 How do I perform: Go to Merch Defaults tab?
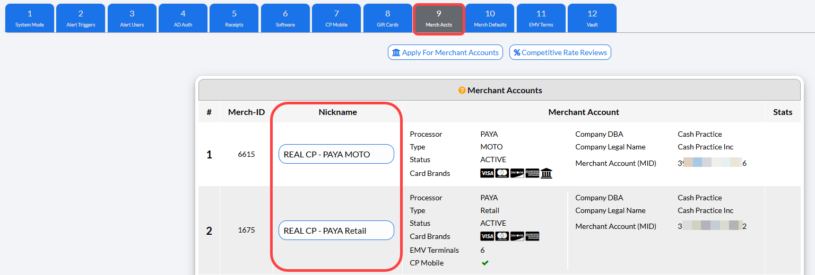tap(490, 18)
